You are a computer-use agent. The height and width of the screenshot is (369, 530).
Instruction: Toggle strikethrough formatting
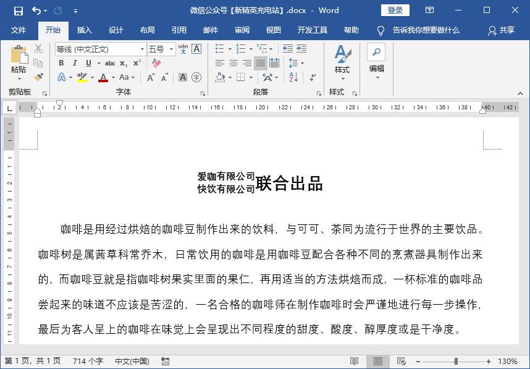[110, 63]
